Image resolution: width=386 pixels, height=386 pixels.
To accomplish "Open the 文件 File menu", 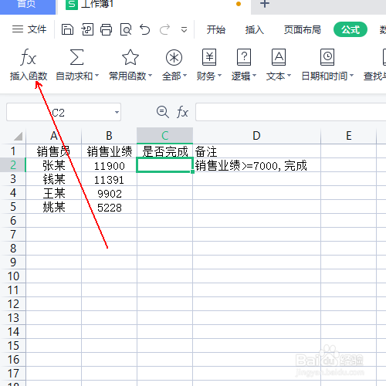I will [29, 29].
